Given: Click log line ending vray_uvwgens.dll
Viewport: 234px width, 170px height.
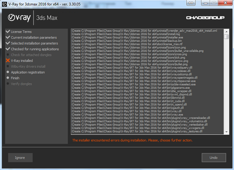Looking at the screenshot, I should coord(138,128).
